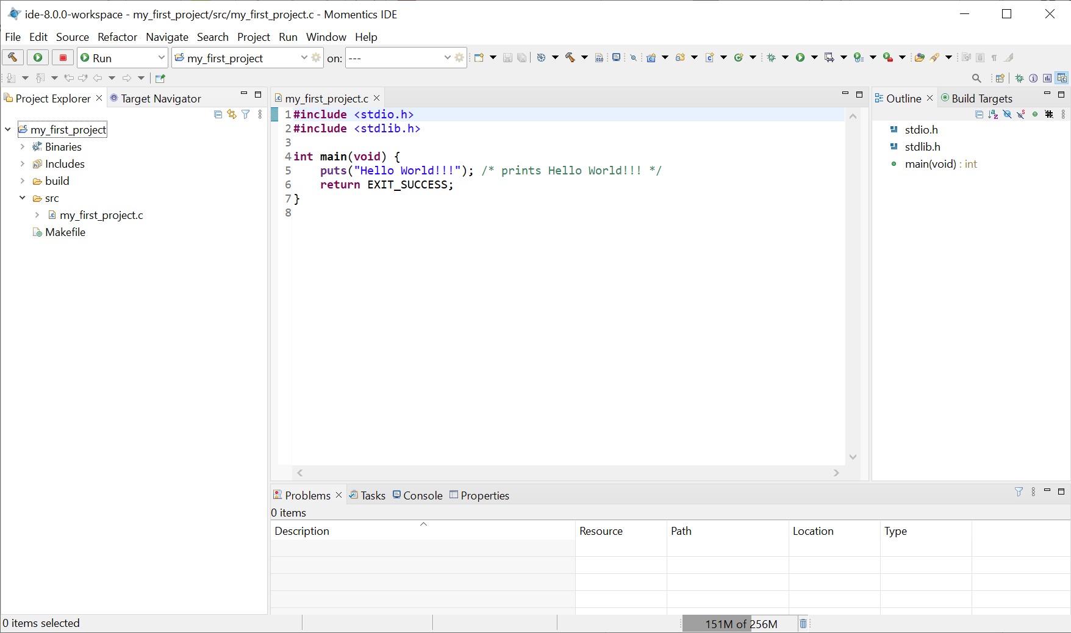Click the Open Perspective icon

click(x=1000, y=78)
